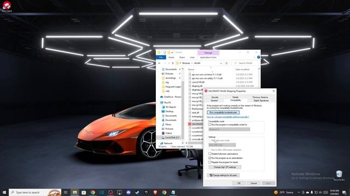Open the Recycle Bin on desktop
Image resolution: width=350 pixels, height=196 pixels.
coord(339,175)
